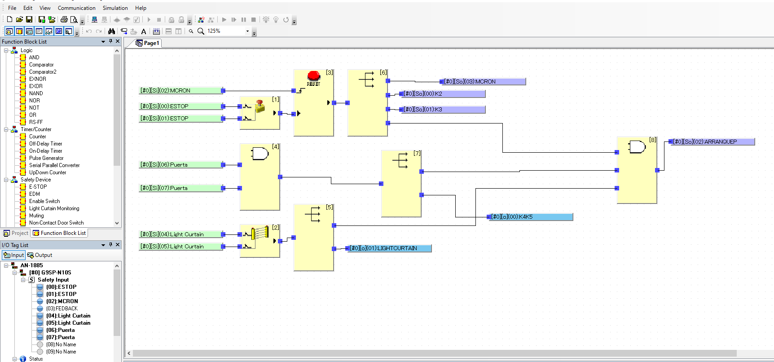Viewport: 774px width, 362px height.
Task: Collapse the Logic tree node
Action: point(6,50)
